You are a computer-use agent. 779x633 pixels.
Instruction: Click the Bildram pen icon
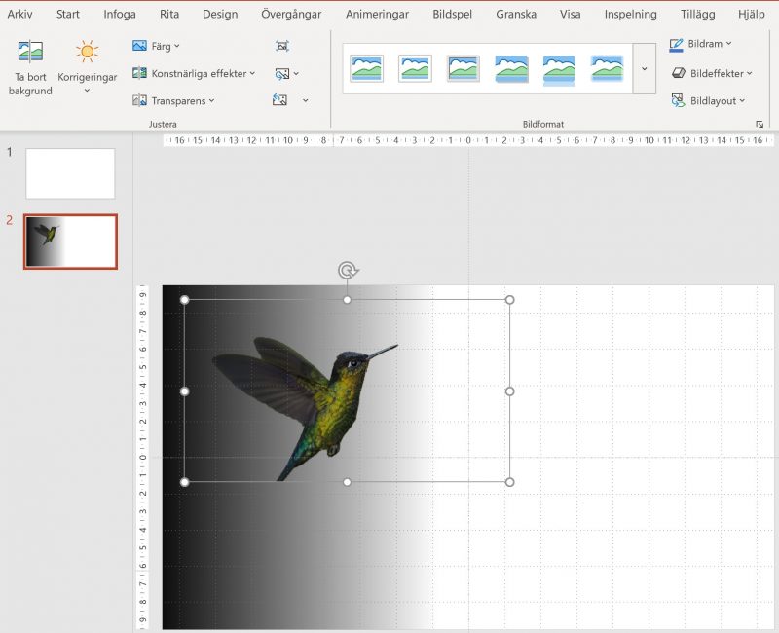(x=676, y=45)
